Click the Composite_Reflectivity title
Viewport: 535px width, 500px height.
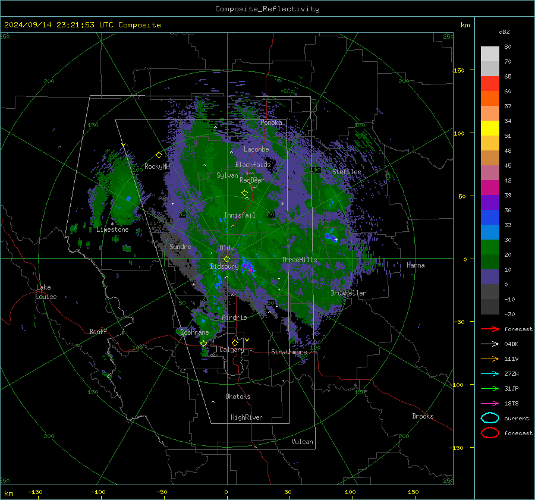[x=267, y=9]
